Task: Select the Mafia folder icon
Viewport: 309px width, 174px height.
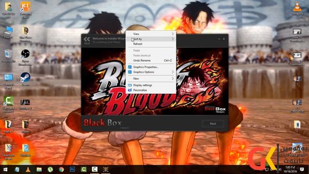Action: click(8, 127)
